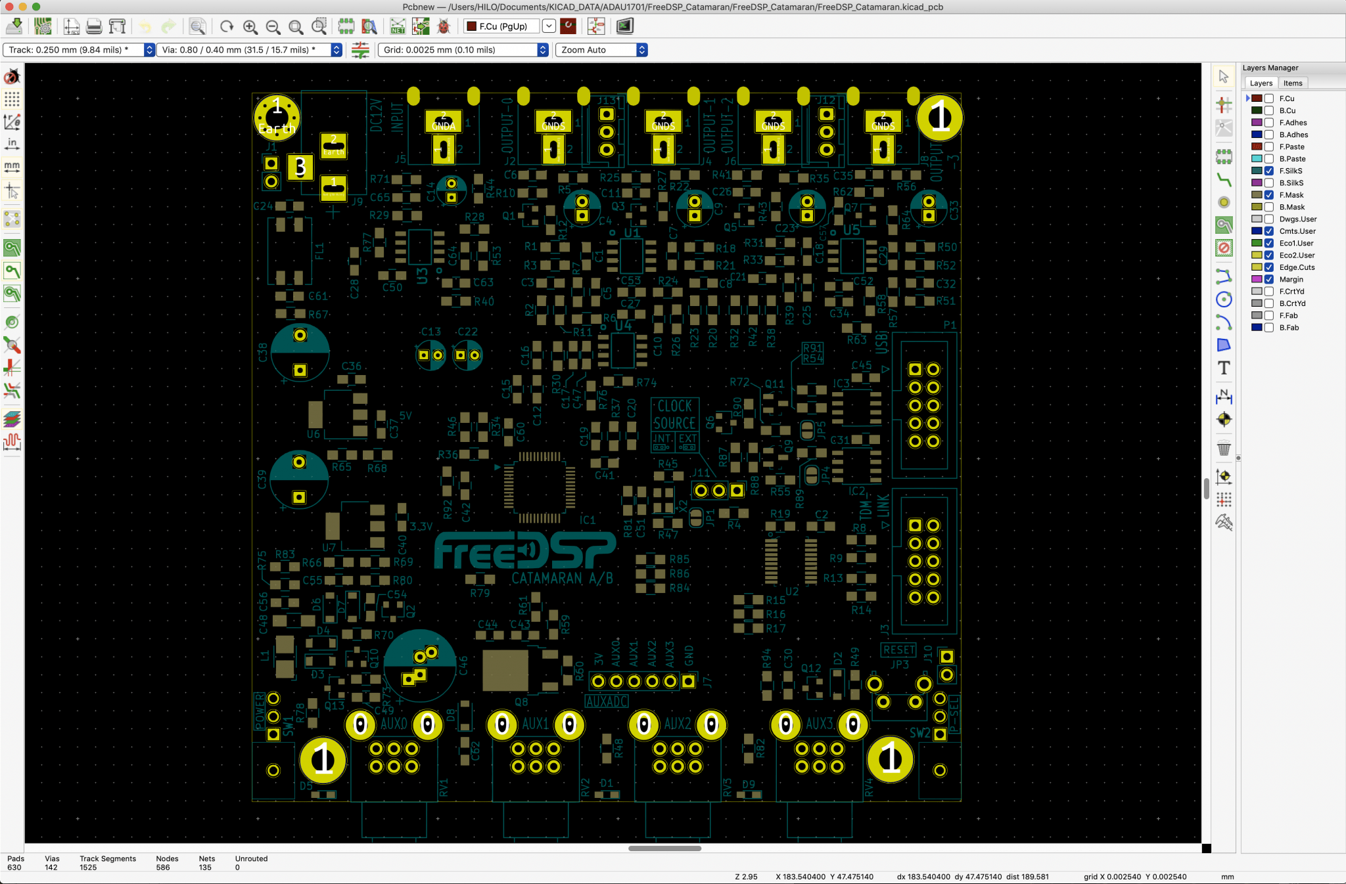Select the set grid origin tool

(x=1224, y=500)
